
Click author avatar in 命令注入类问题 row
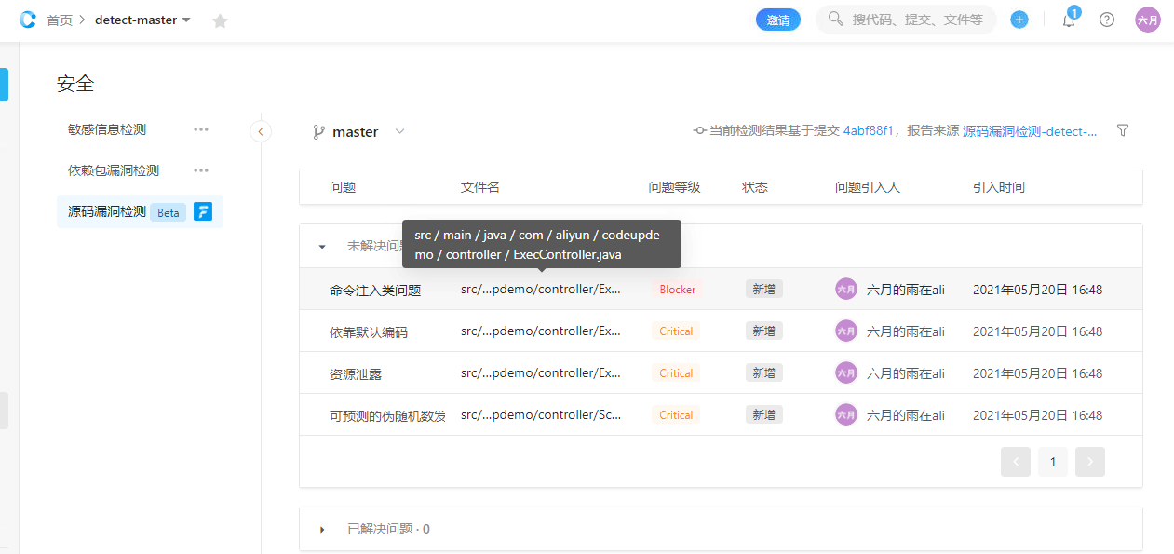click(846, 289)
